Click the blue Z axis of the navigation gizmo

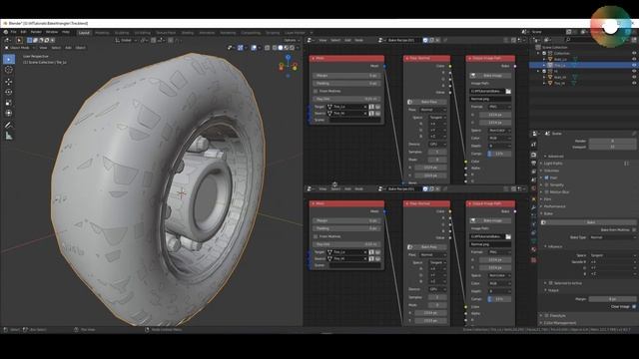tap(289, 58)
